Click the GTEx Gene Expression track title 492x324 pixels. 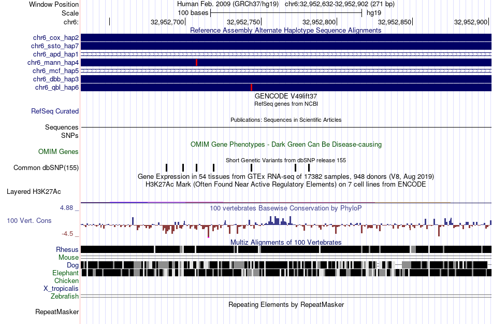tap(286, 176)
